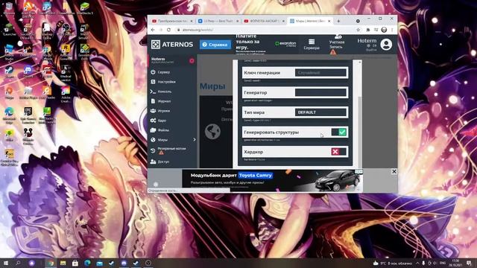Screen dimensions: 477x268
Task: Open Microsoft Store from the taskbar
Action: 75,263
